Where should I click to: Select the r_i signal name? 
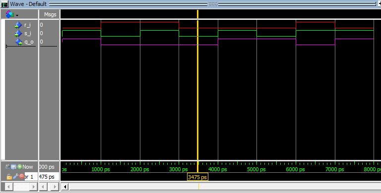point(27,25)
